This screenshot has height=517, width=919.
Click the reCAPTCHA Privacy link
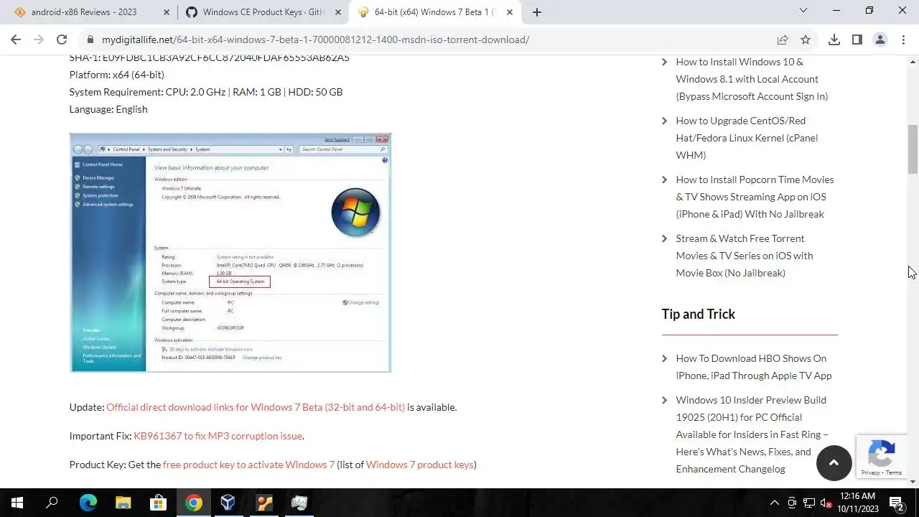point(870,472)
